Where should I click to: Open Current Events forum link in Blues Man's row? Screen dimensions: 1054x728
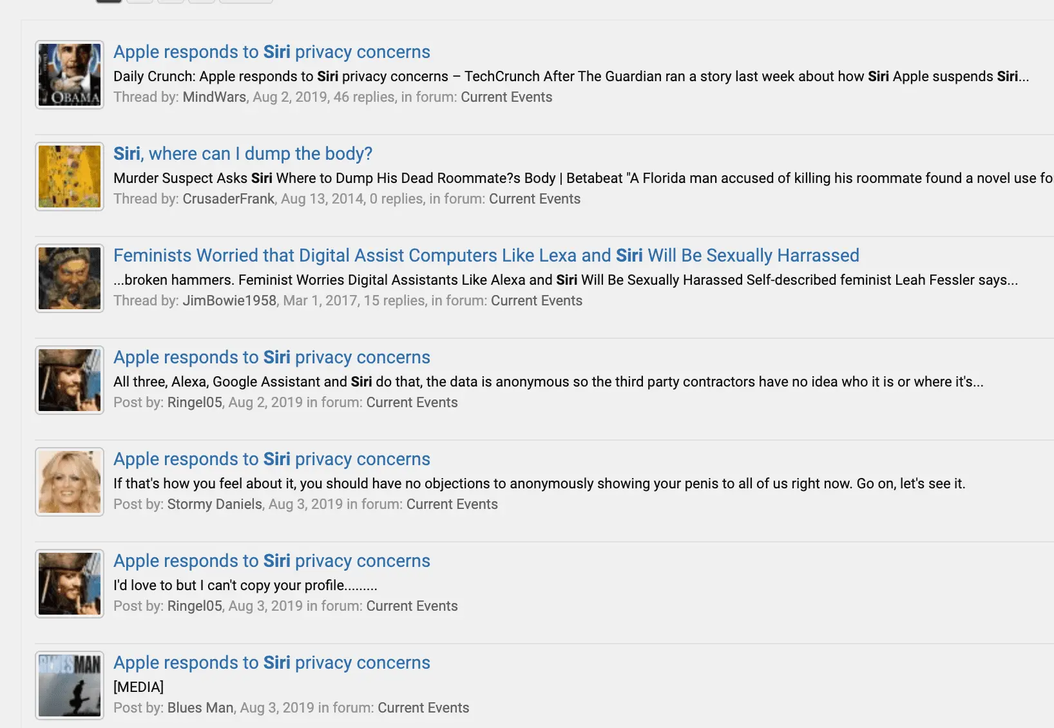point(423,708)
